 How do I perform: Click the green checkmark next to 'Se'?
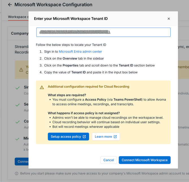coord(17,105)
